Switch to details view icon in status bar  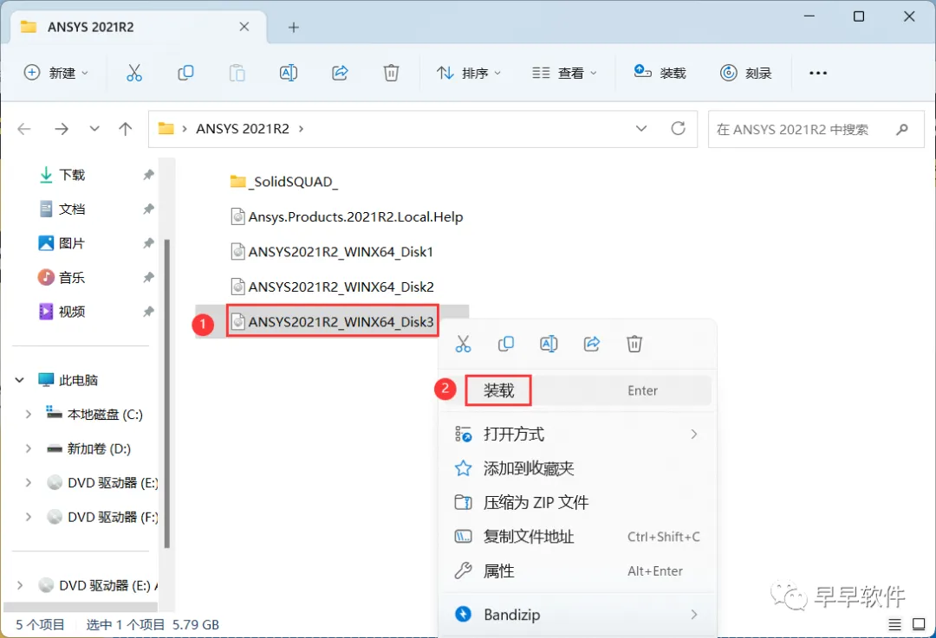(894, 624)
